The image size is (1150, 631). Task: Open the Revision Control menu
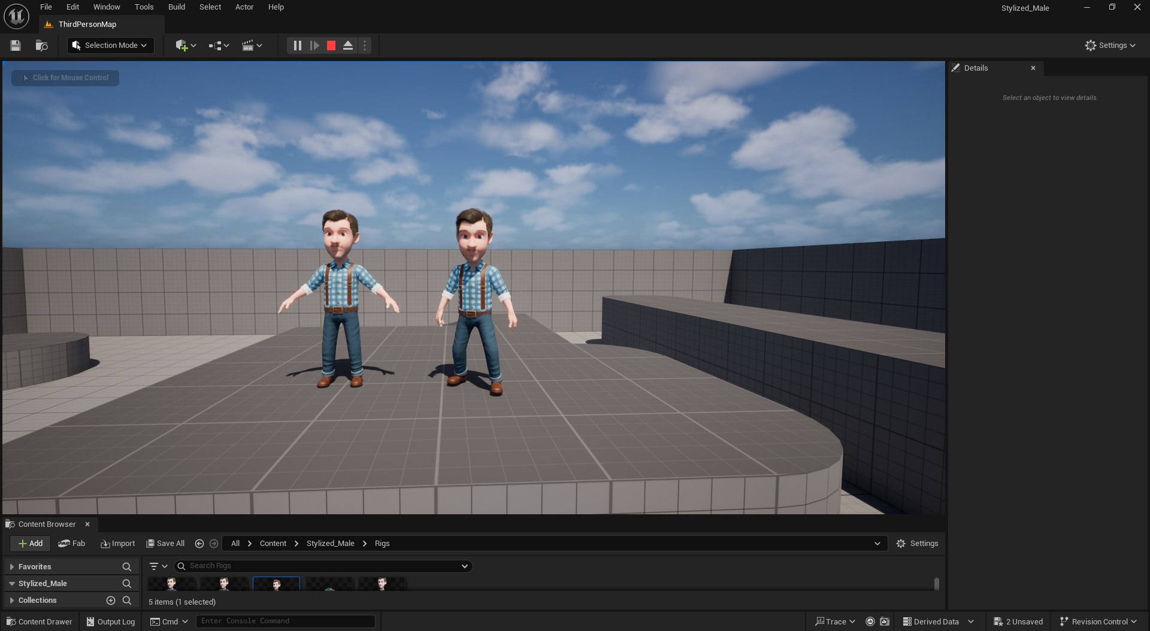1098,621
